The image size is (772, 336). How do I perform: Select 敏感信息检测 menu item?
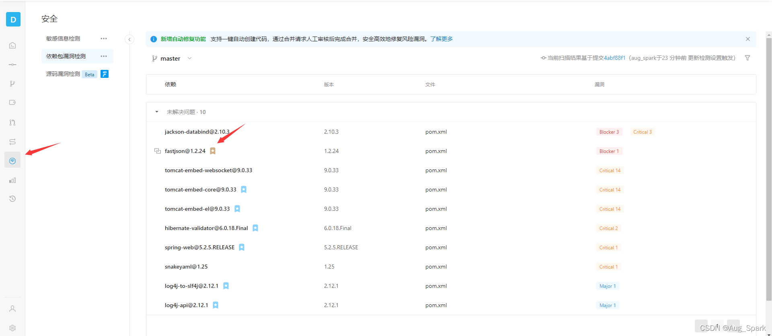click(x=63, y=39)
